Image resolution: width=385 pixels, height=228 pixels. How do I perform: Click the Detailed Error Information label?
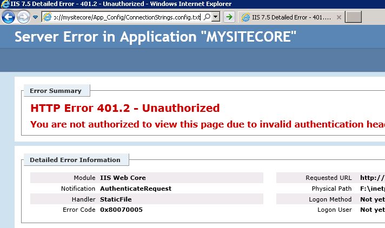[x=75, y=160]
